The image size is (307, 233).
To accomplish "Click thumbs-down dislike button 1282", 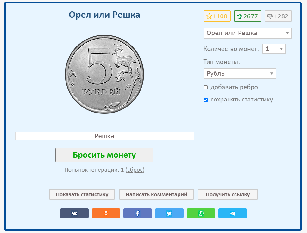I will coord(278,16).
